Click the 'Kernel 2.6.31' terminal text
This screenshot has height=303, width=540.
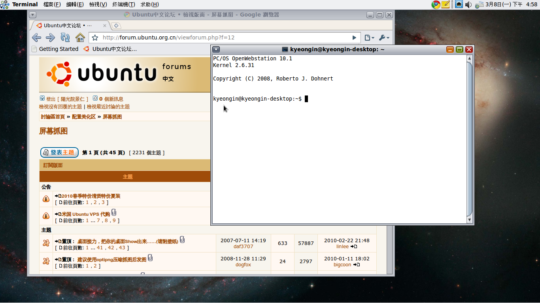click(x=234, y=65)
